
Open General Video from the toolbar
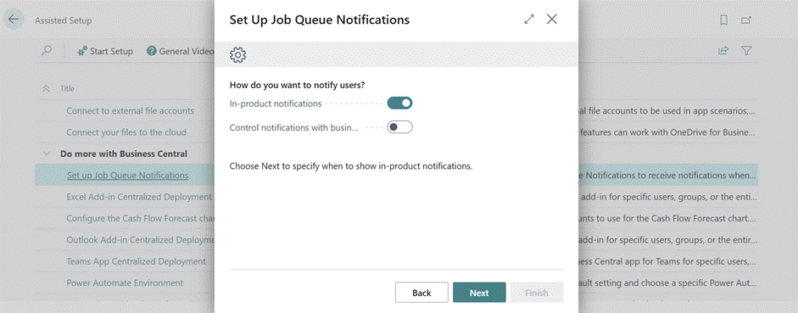pos(180,51)
